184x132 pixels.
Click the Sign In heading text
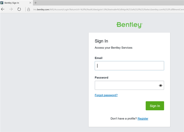pyautogui.click(x=101, y=41)
